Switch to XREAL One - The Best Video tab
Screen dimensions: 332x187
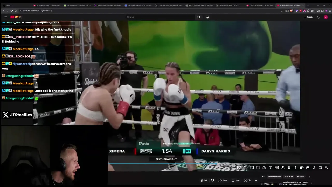coord(260,5)
